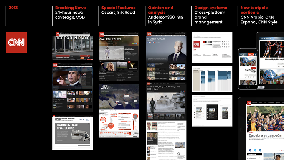This screenshot has width=284, height=160.
Task: Click the 2013 year label
Action: pyautogui.click(x=13, y=8)
